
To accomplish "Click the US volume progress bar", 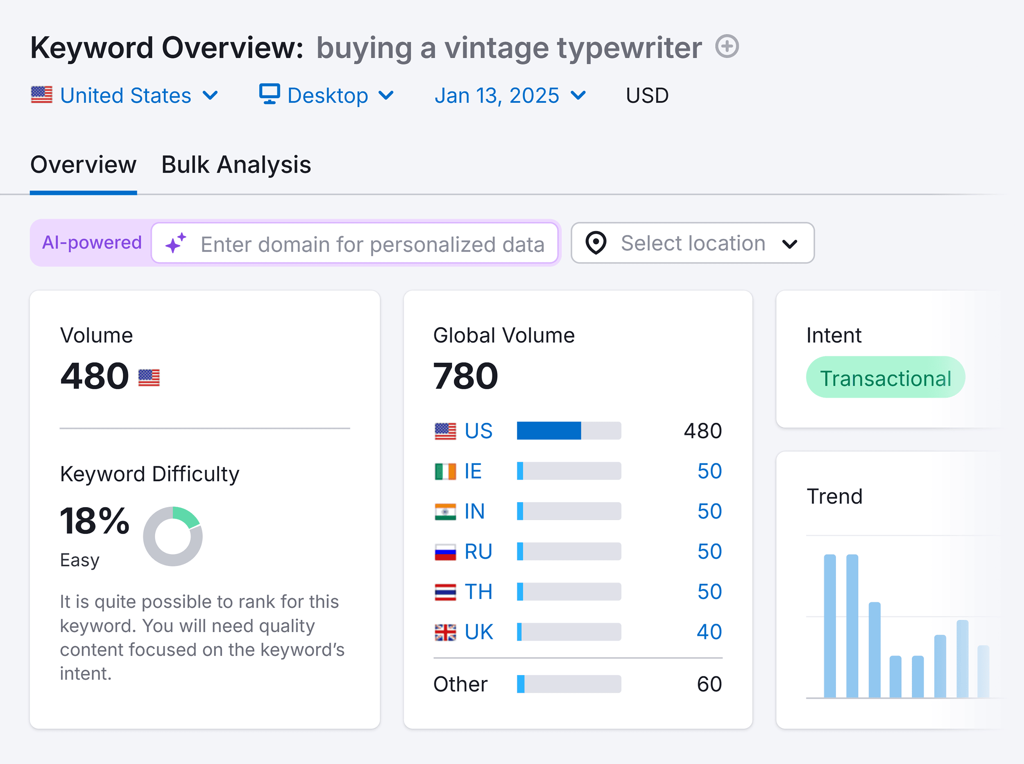I will 569,431.
